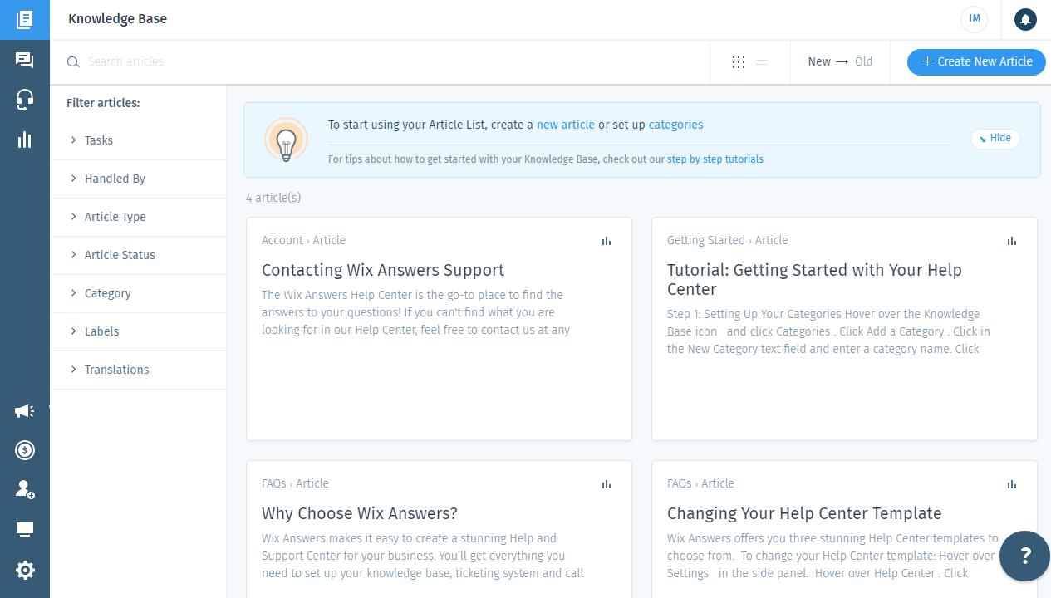Click the megaphone announcements icon
The height and width of the screenshot is (598, 1051).
(24, 411)
